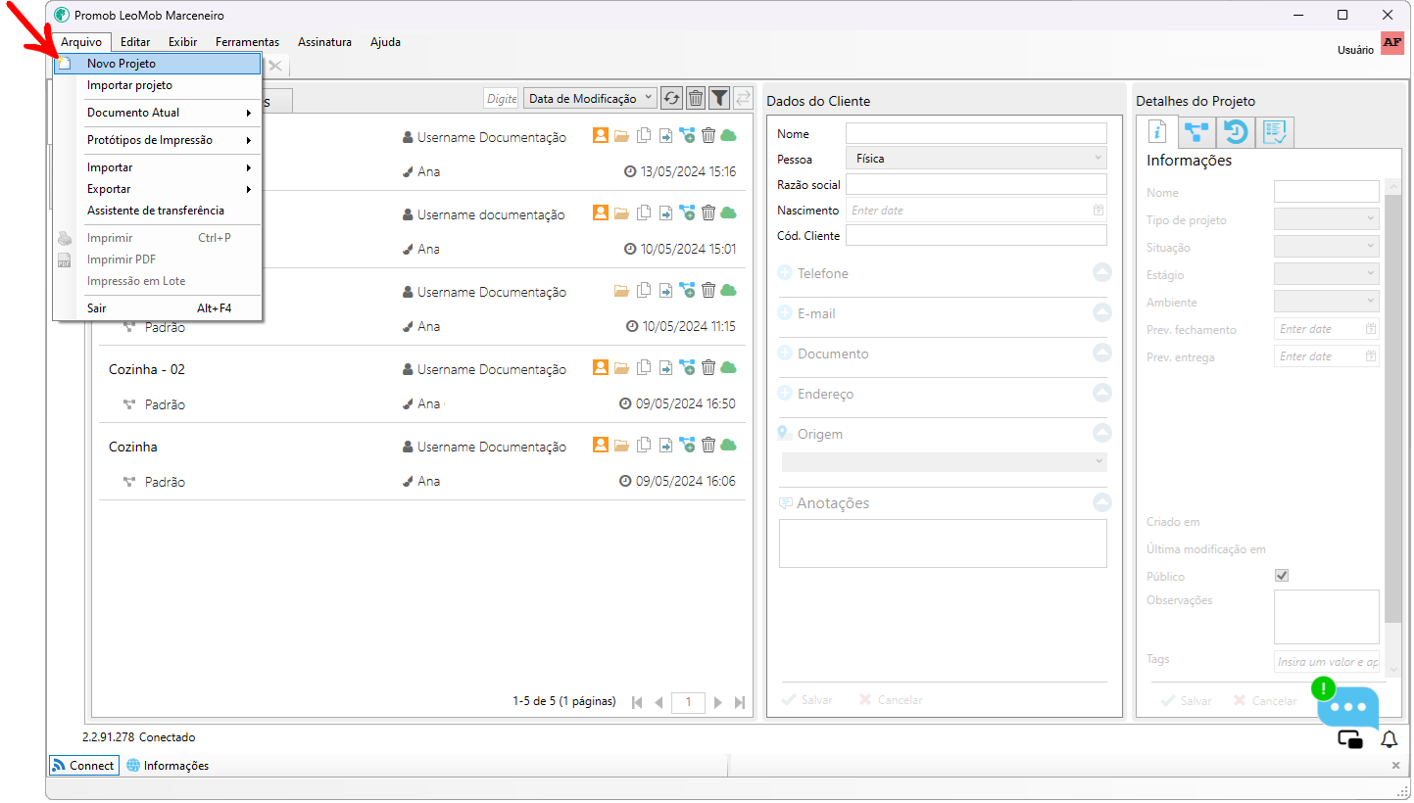Open the Tipo de projeto dropdown

(x=1327, y=219)
